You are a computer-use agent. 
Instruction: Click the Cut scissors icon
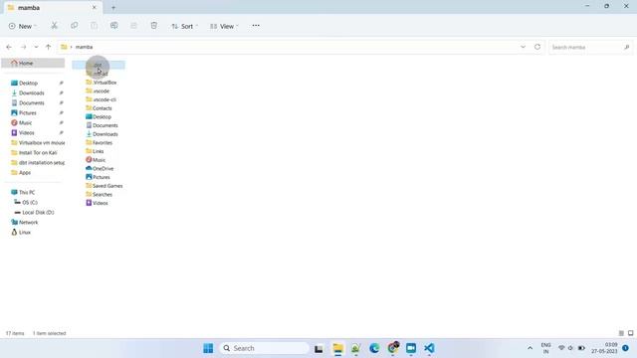click(54, 26)
